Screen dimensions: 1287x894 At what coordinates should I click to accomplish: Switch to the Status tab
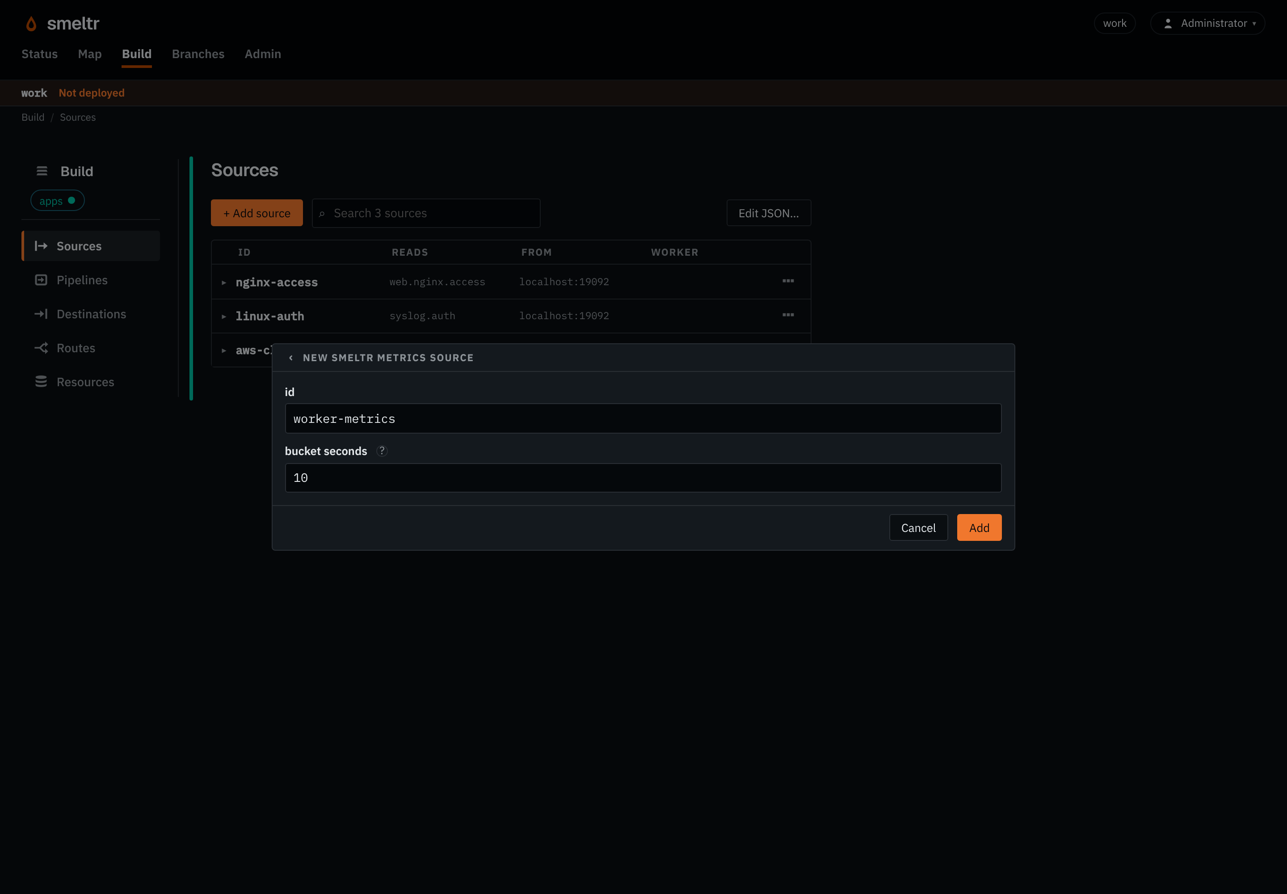[x=40, y=54]
